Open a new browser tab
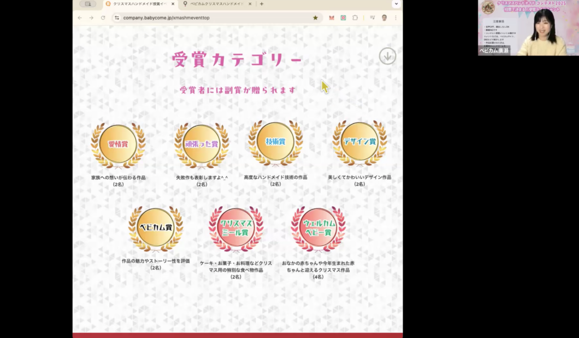This screenshot has width=579, height=338. (261, 4)
